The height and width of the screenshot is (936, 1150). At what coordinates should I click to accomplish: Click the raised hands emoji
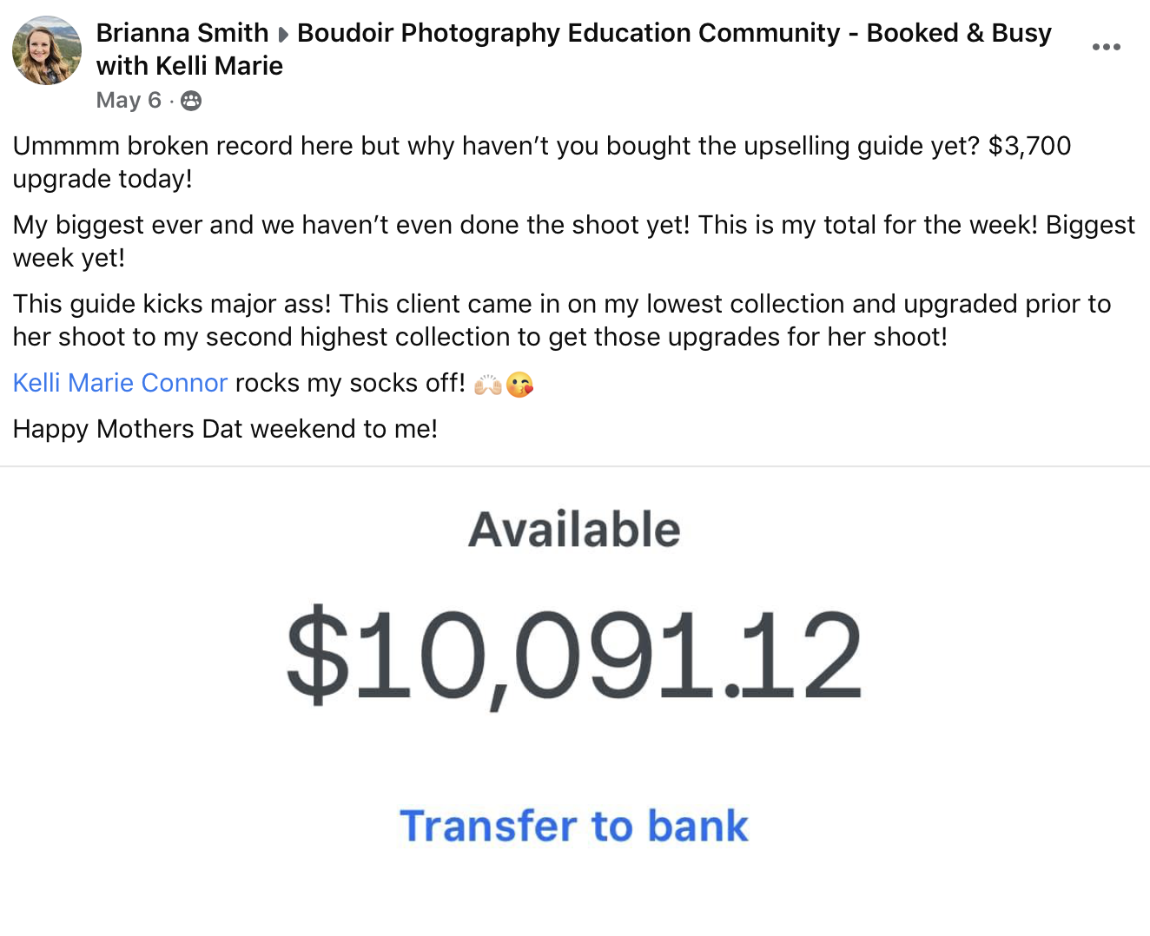(487, 384)
